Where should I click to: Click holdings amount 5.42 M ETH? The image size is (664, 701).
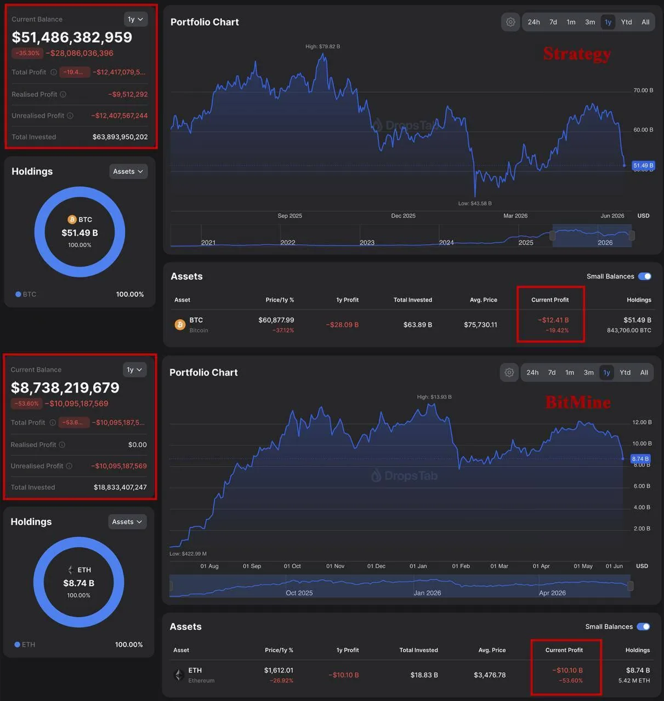(634, 681)
